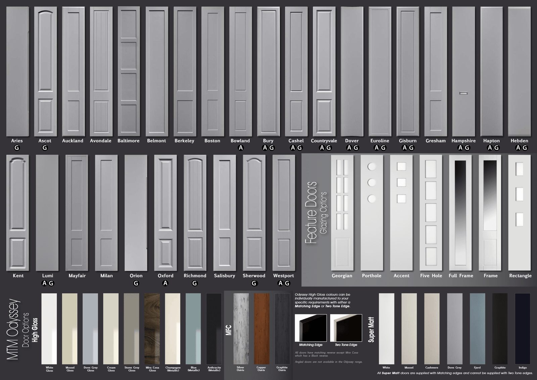
Task: Click the G badge under Ascot
Action: click(x=45, y=148)
